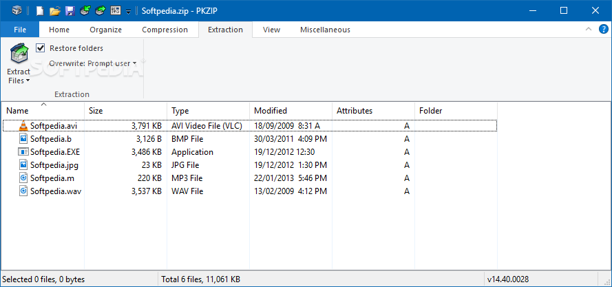This screenshot has width=612, height=287.
Task: Open the Overwrite: Prompt user dropdown
Action: click(x=92, y=63)
